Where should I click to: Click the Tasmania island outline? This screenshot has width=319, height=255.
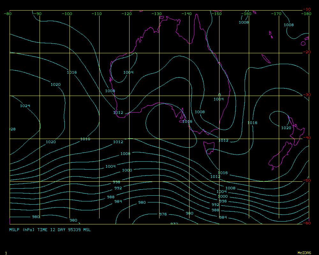[x=209, y=148]
